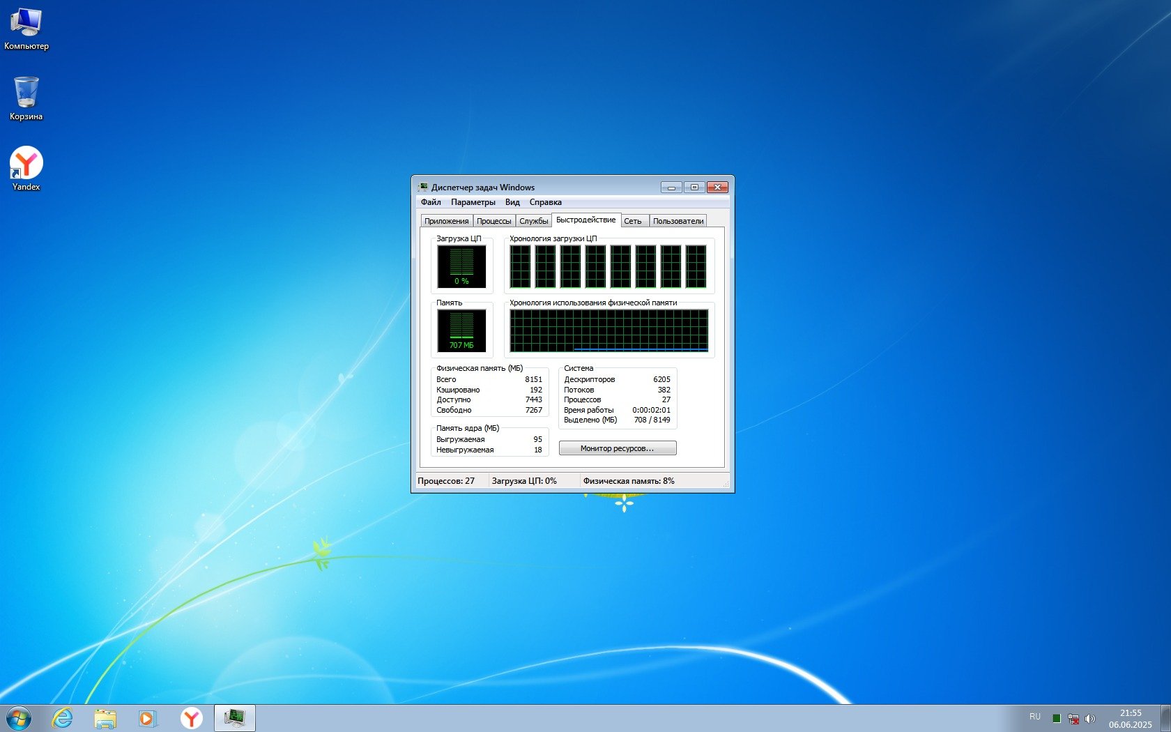This screenshot has width=1171, height=732.
Task: Launch Internet Explorer from the taskbar
Action: [x=63, y=718]
